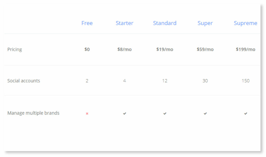Open the Standard plan heading
The height and width of the screenshot is (157, 266).
pos(165,23)
